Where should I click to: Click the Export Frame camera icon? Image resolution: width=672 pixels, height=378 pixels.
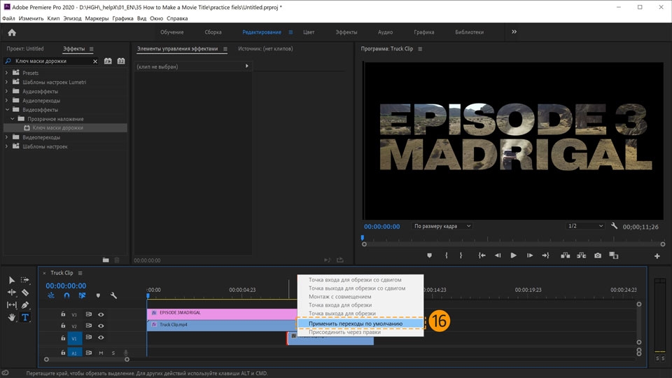(x=597, y=256)
